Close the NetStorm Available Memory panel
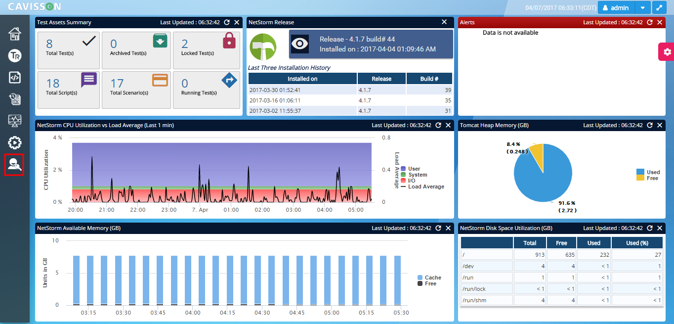 (x=448, y=228)
